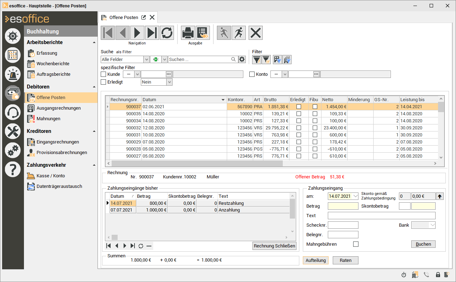
Task: Open Kasse / Konto entry
Action: tap(51, 176)
